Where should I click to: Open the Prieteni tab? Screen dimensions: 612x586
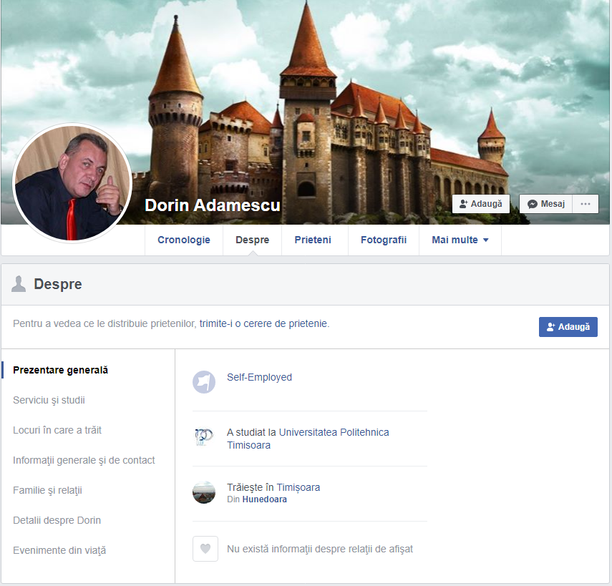point(313,240)
